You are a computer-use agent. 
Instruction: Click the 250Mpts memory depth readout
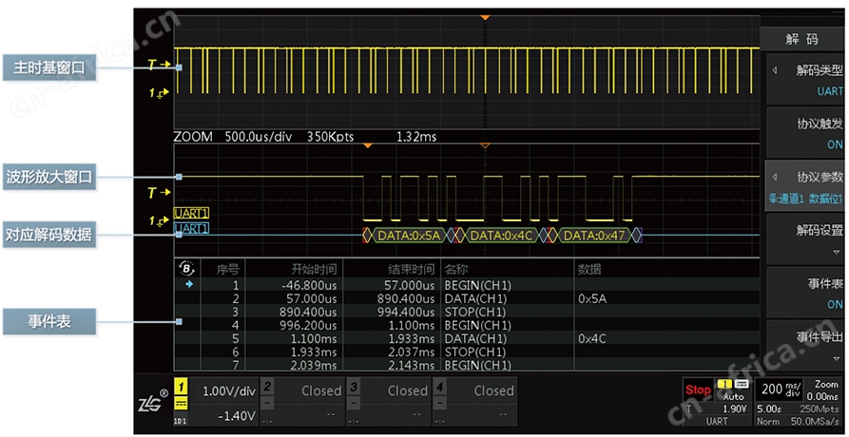[820, 408]
